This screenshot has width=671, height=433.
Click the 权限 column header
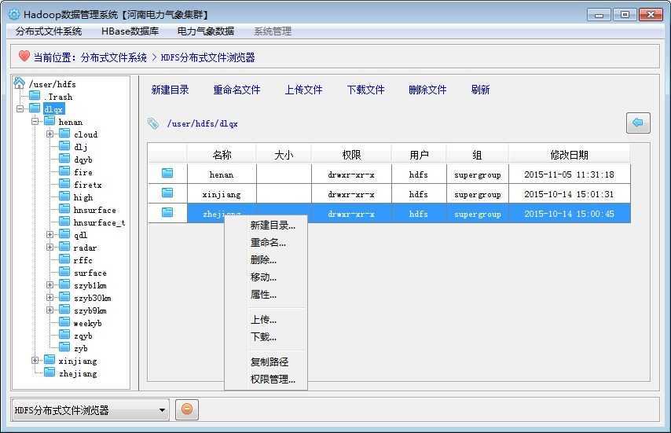[x=351, y=155]
